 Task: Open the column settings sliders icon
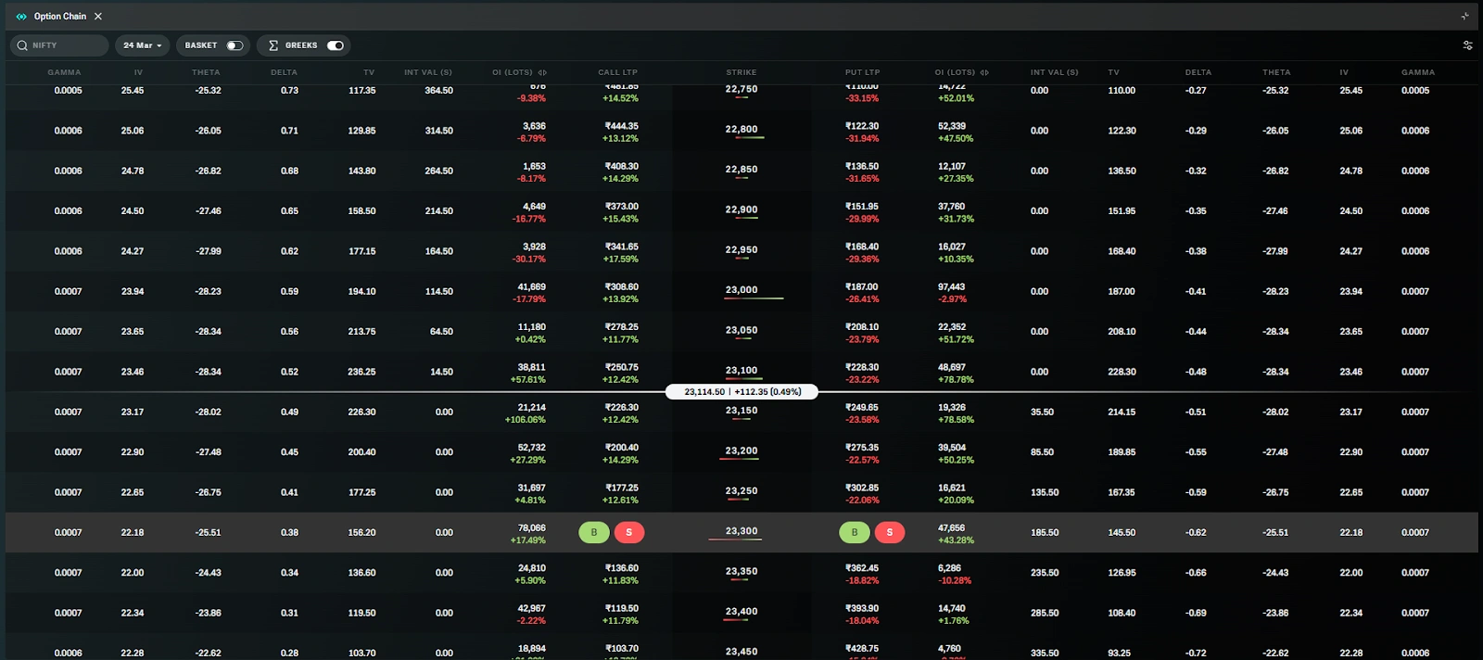pyautogui.click(x=1467, y=45)
